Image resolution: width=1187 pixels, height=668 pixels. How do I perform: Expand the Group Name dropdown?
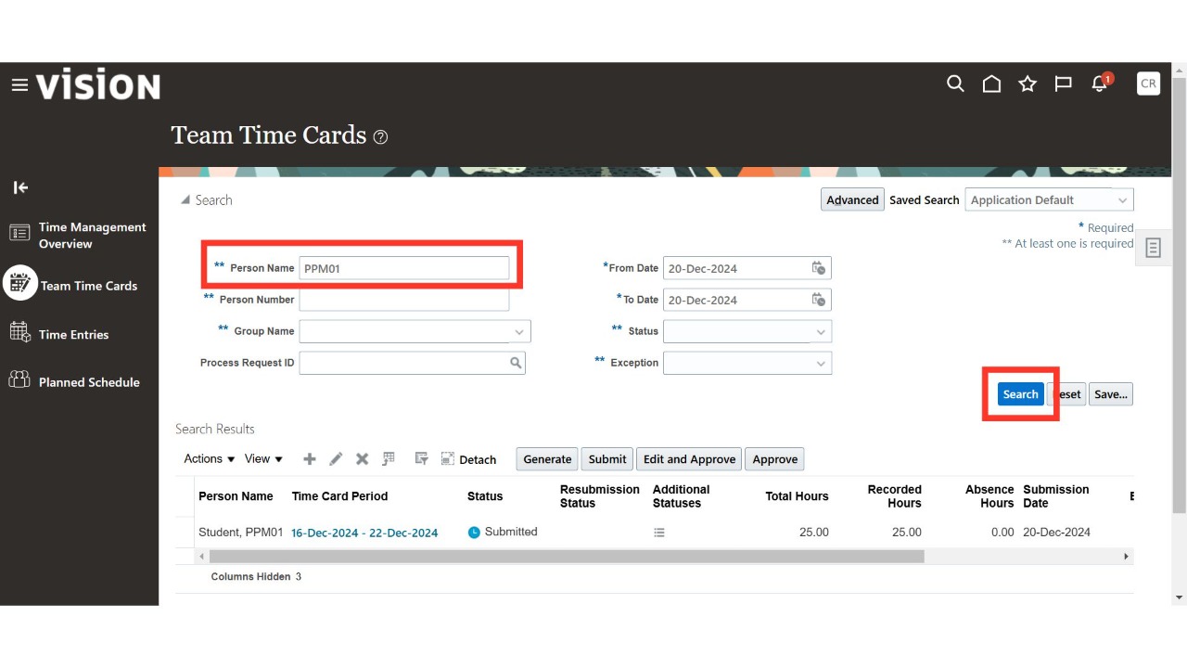(x=519, y=331)
